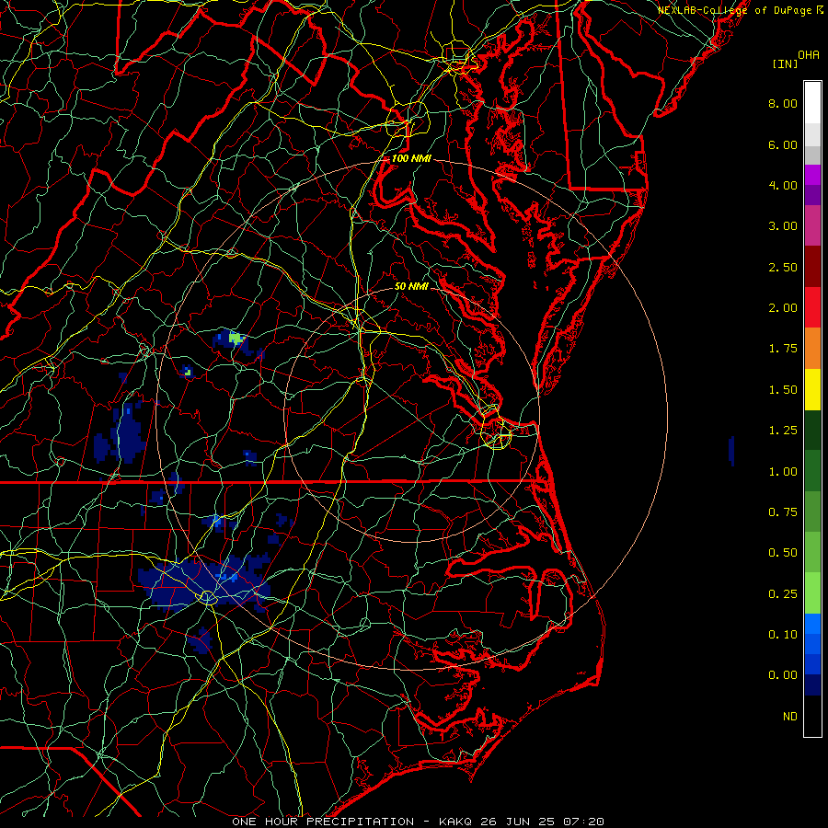Click the isolated blue echo offshore east
The width and height of the screenshot is (828, 828).
pos(731,451)
